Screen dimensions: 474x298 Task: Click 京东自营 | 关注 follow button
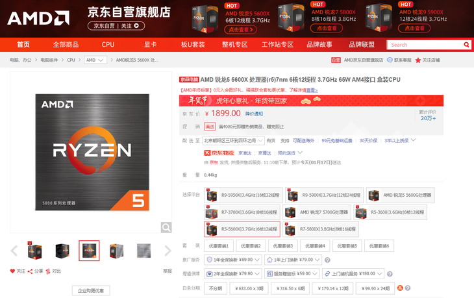click(x=116, y=26)
